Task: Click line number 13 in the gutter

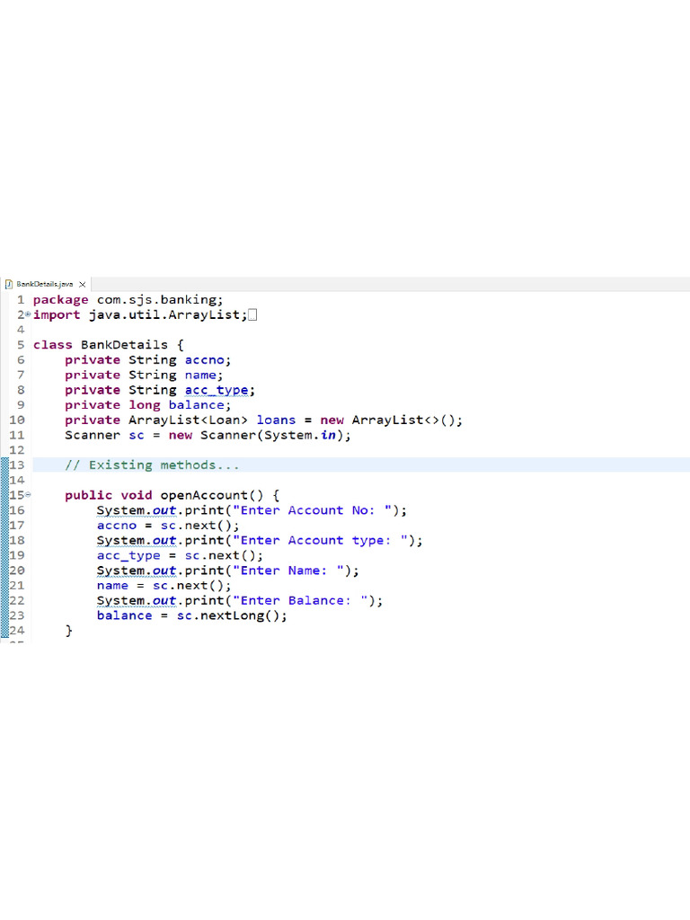Action: pos(17,465)
